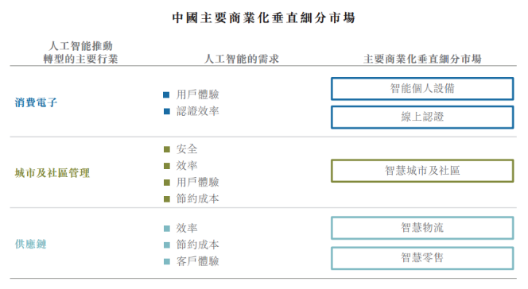528x289 pixels.
Task: Click the 城市及社區管理 industry label
Action: tap(52, 173)
